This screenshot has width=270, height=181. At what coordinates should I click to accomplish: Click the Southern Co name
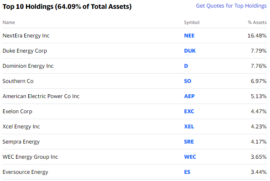pyautogui.click(x=18, y=81)
